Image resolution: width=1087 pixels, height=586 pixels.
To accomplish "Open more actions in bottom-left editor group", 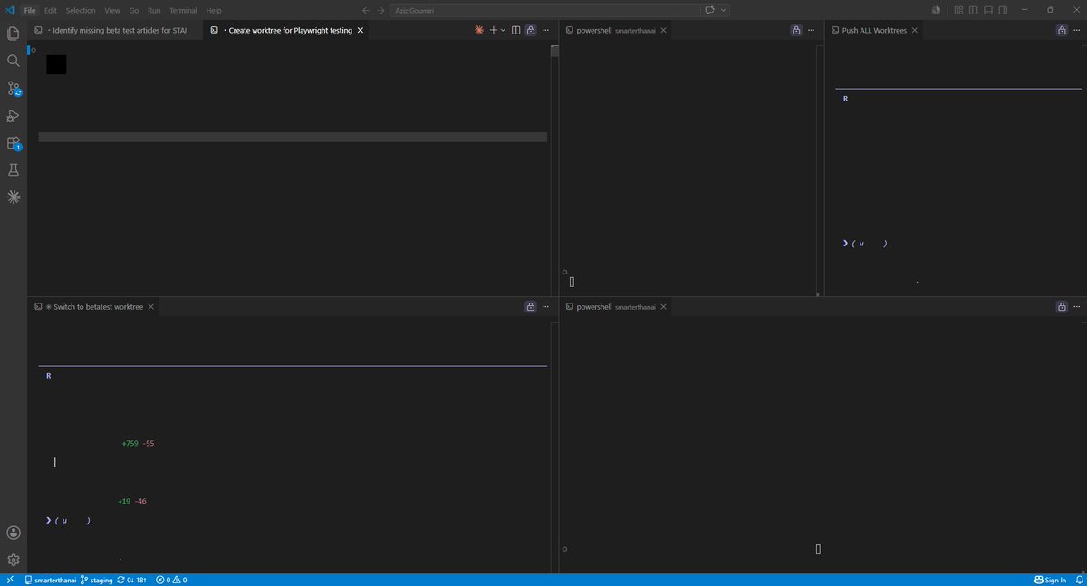I will 544,307.
